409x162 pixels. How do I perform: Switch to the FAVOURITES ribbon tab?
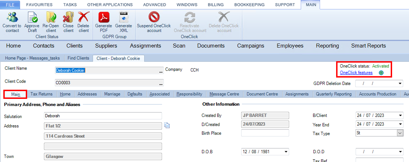[x=39, y=5]
